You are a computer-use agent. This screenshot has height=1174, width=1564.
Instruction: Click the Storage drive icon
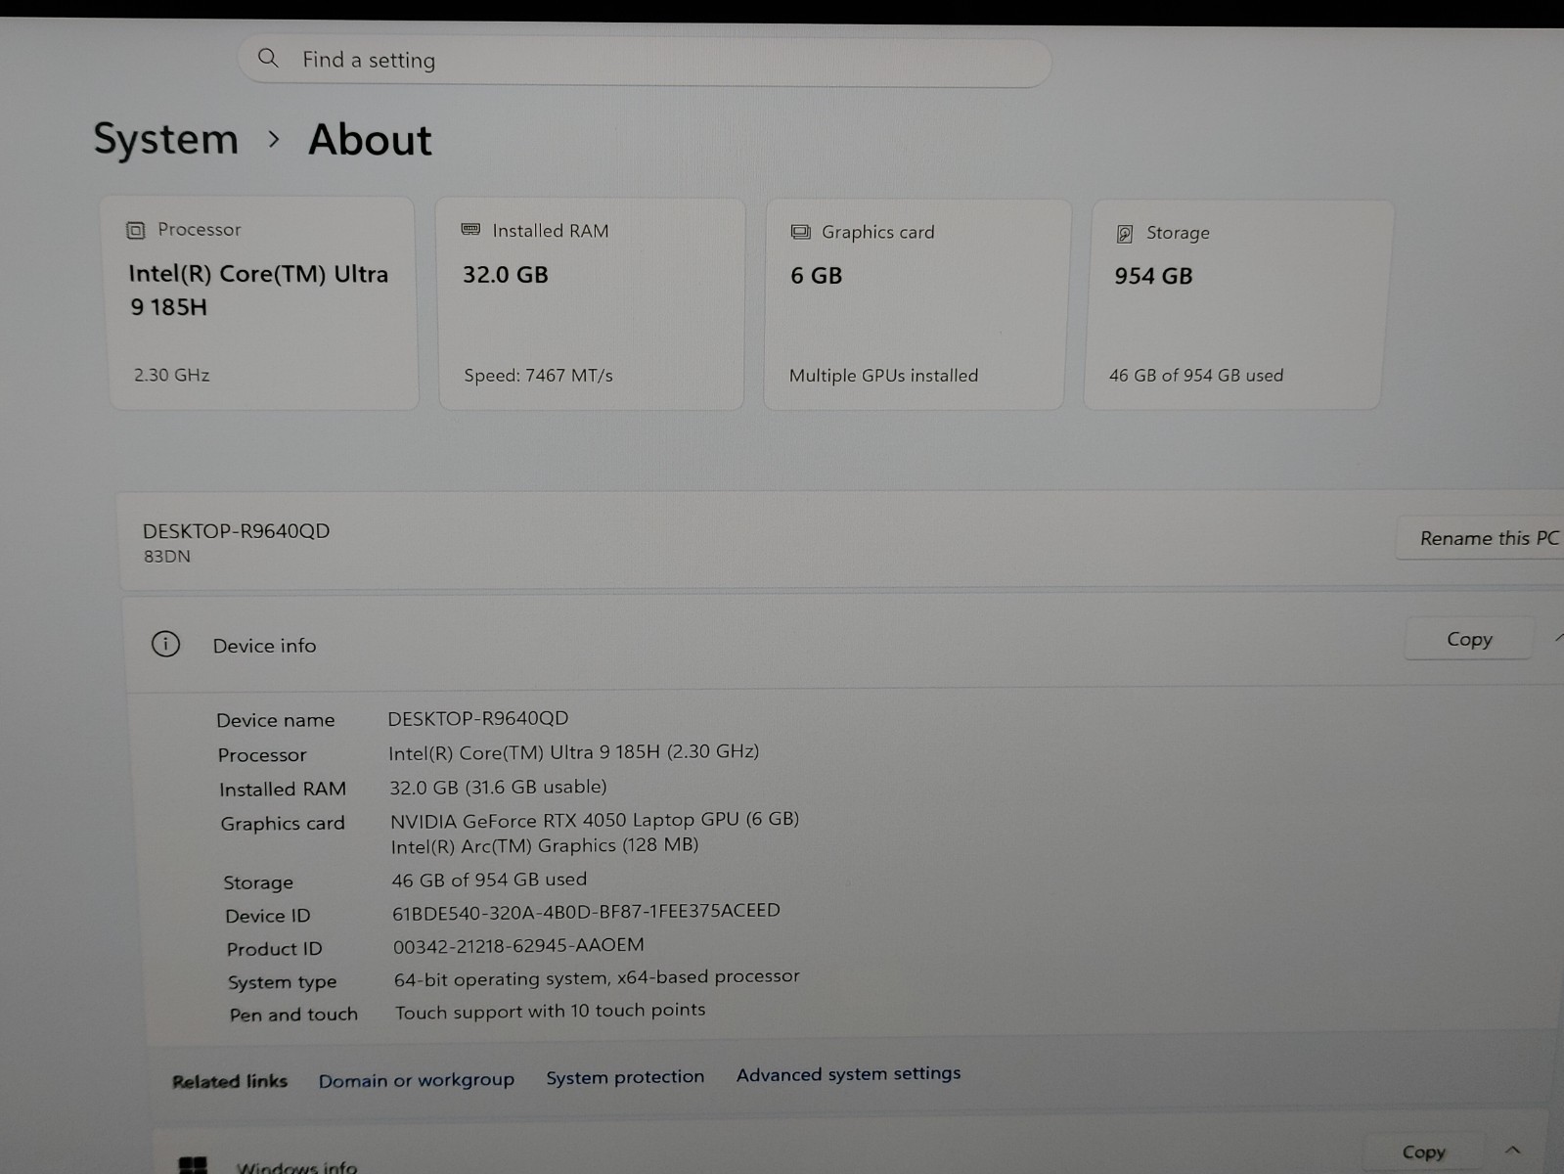click(1125, 234)
